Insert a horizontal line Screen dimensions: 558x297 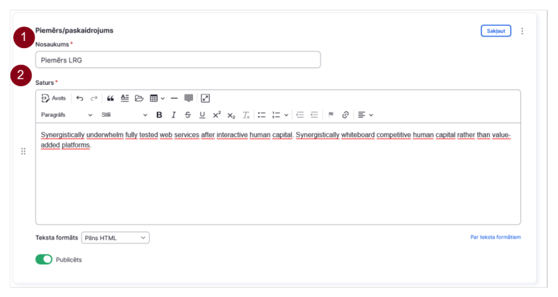[174, 98]
